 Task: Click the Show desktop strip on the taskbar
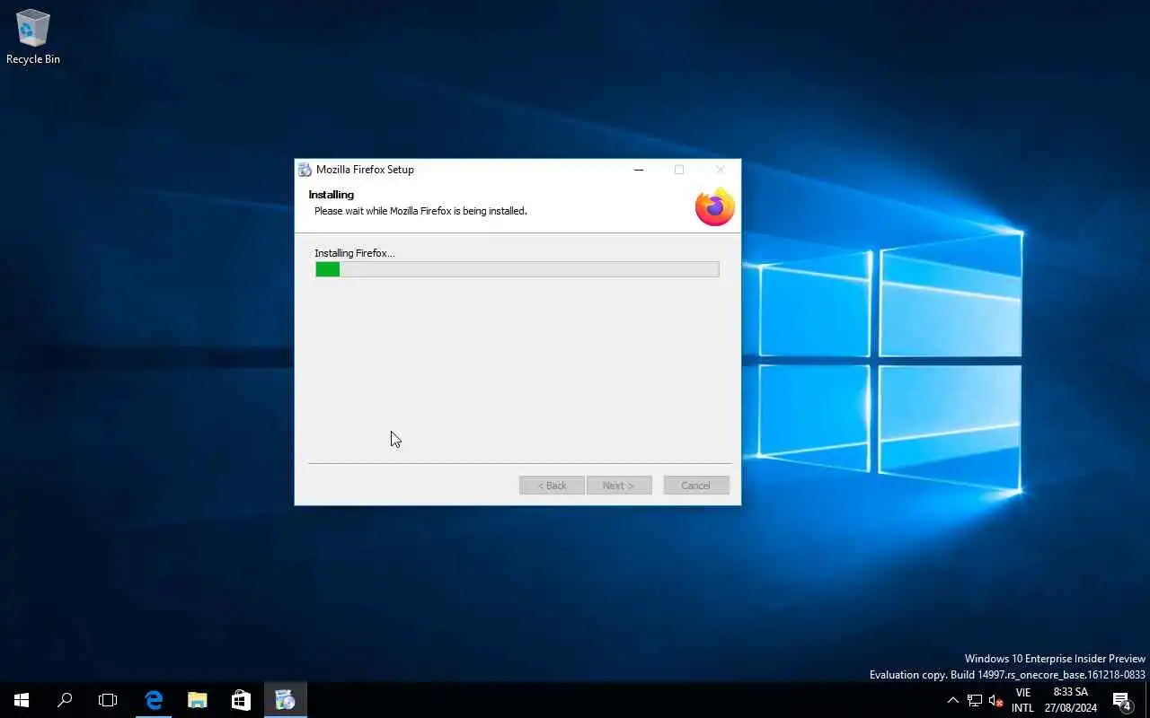pos(1147,700)
